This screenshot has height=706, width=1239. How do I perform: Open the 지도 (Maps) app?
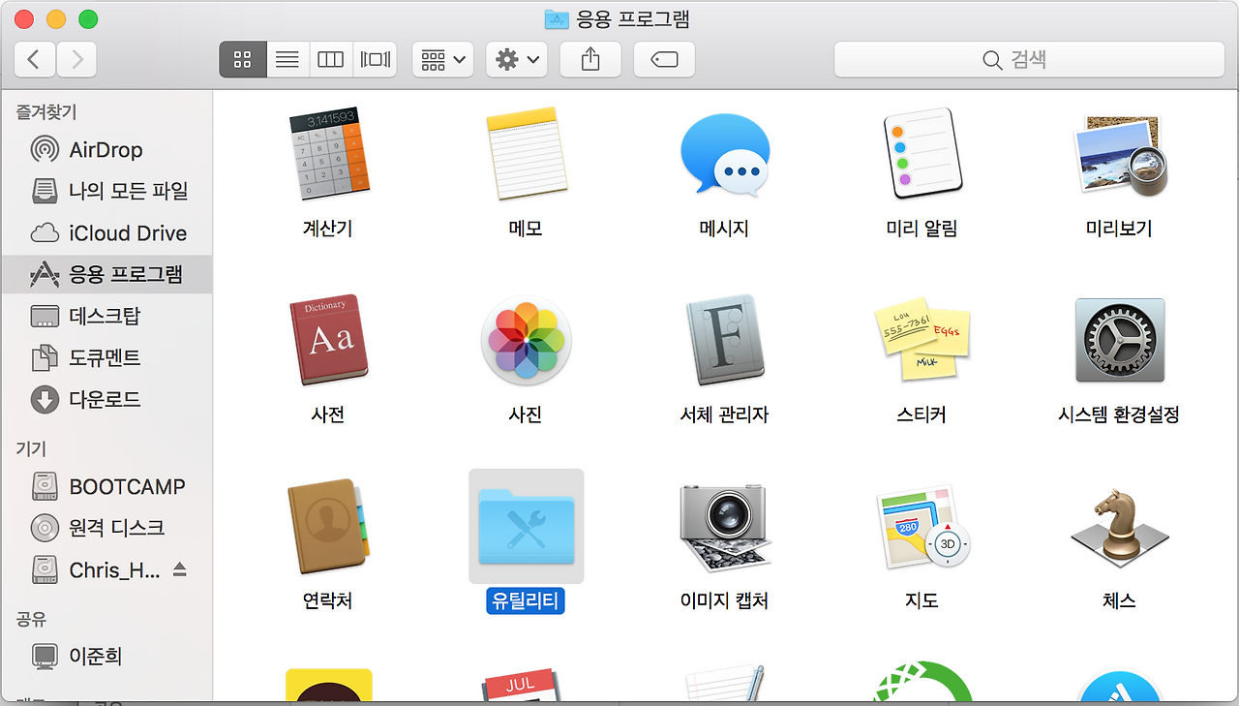[x=922, y=527]
